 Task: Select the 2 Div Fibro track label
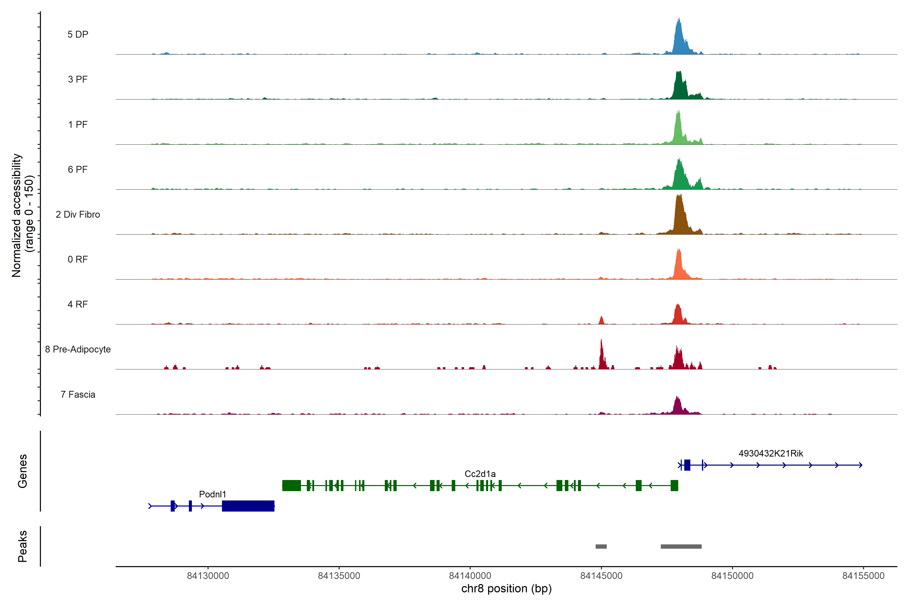pos(78,214)
